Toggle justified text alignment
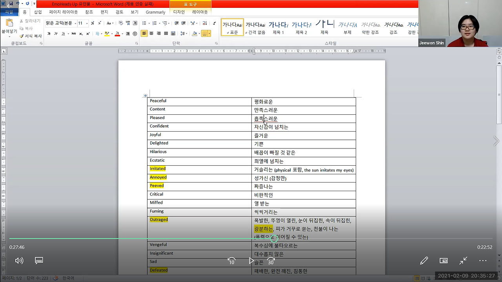502x282 pixels. tap(166, 34)
